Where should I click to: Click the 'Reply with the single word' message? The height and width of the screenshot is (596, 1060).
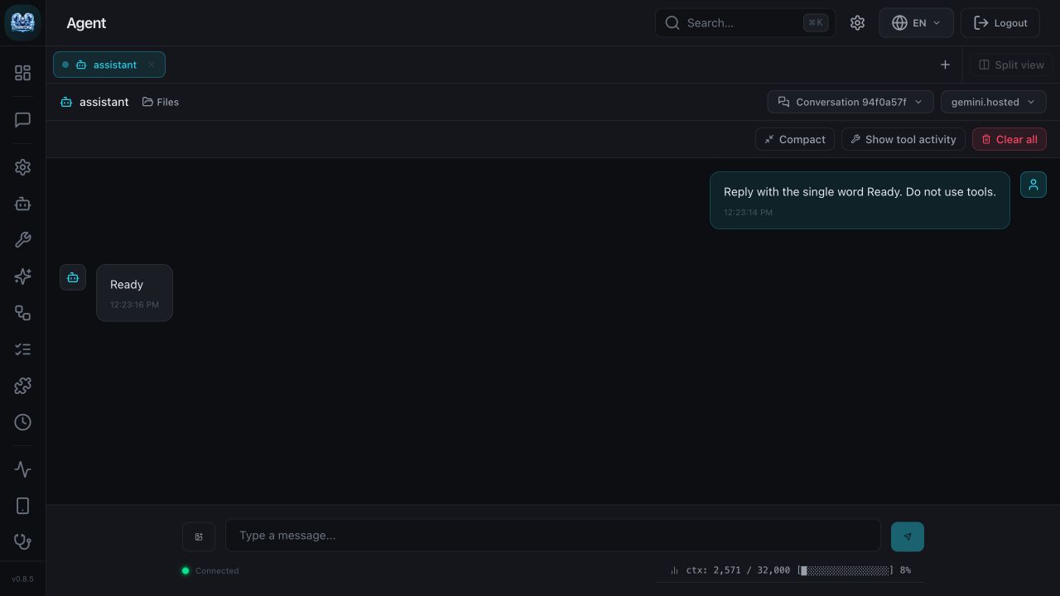click(x=860, y=199)
